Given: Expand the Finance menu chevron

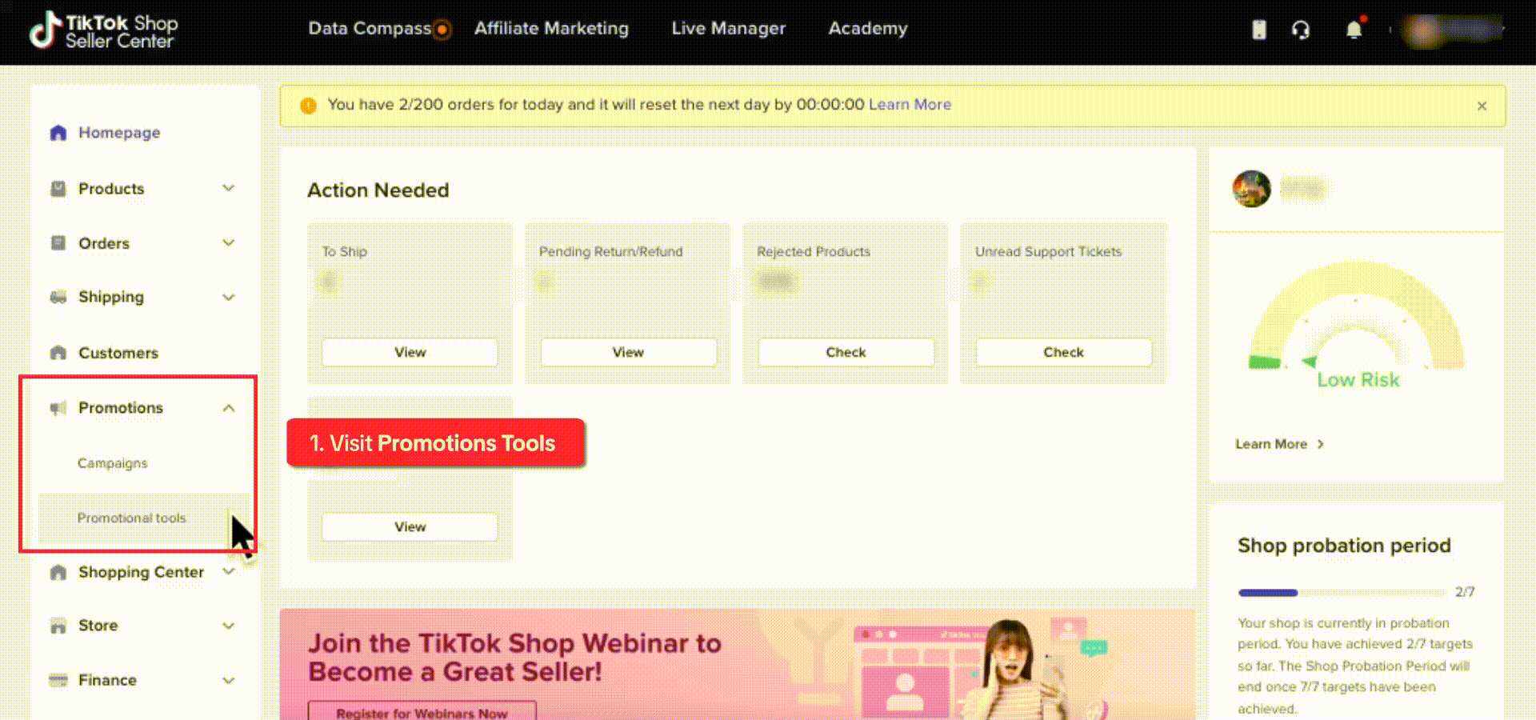Looking at the screenshot, I should tap(228, 680).
